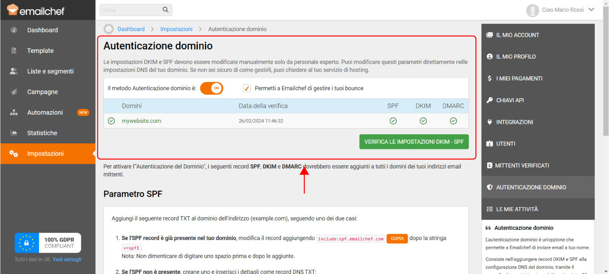
Task: Click the Parametro SPF heading
Action: coord(133,194)
